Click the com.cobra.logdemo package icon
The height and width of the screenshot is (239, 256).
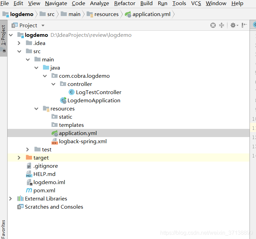click(55, 76)
